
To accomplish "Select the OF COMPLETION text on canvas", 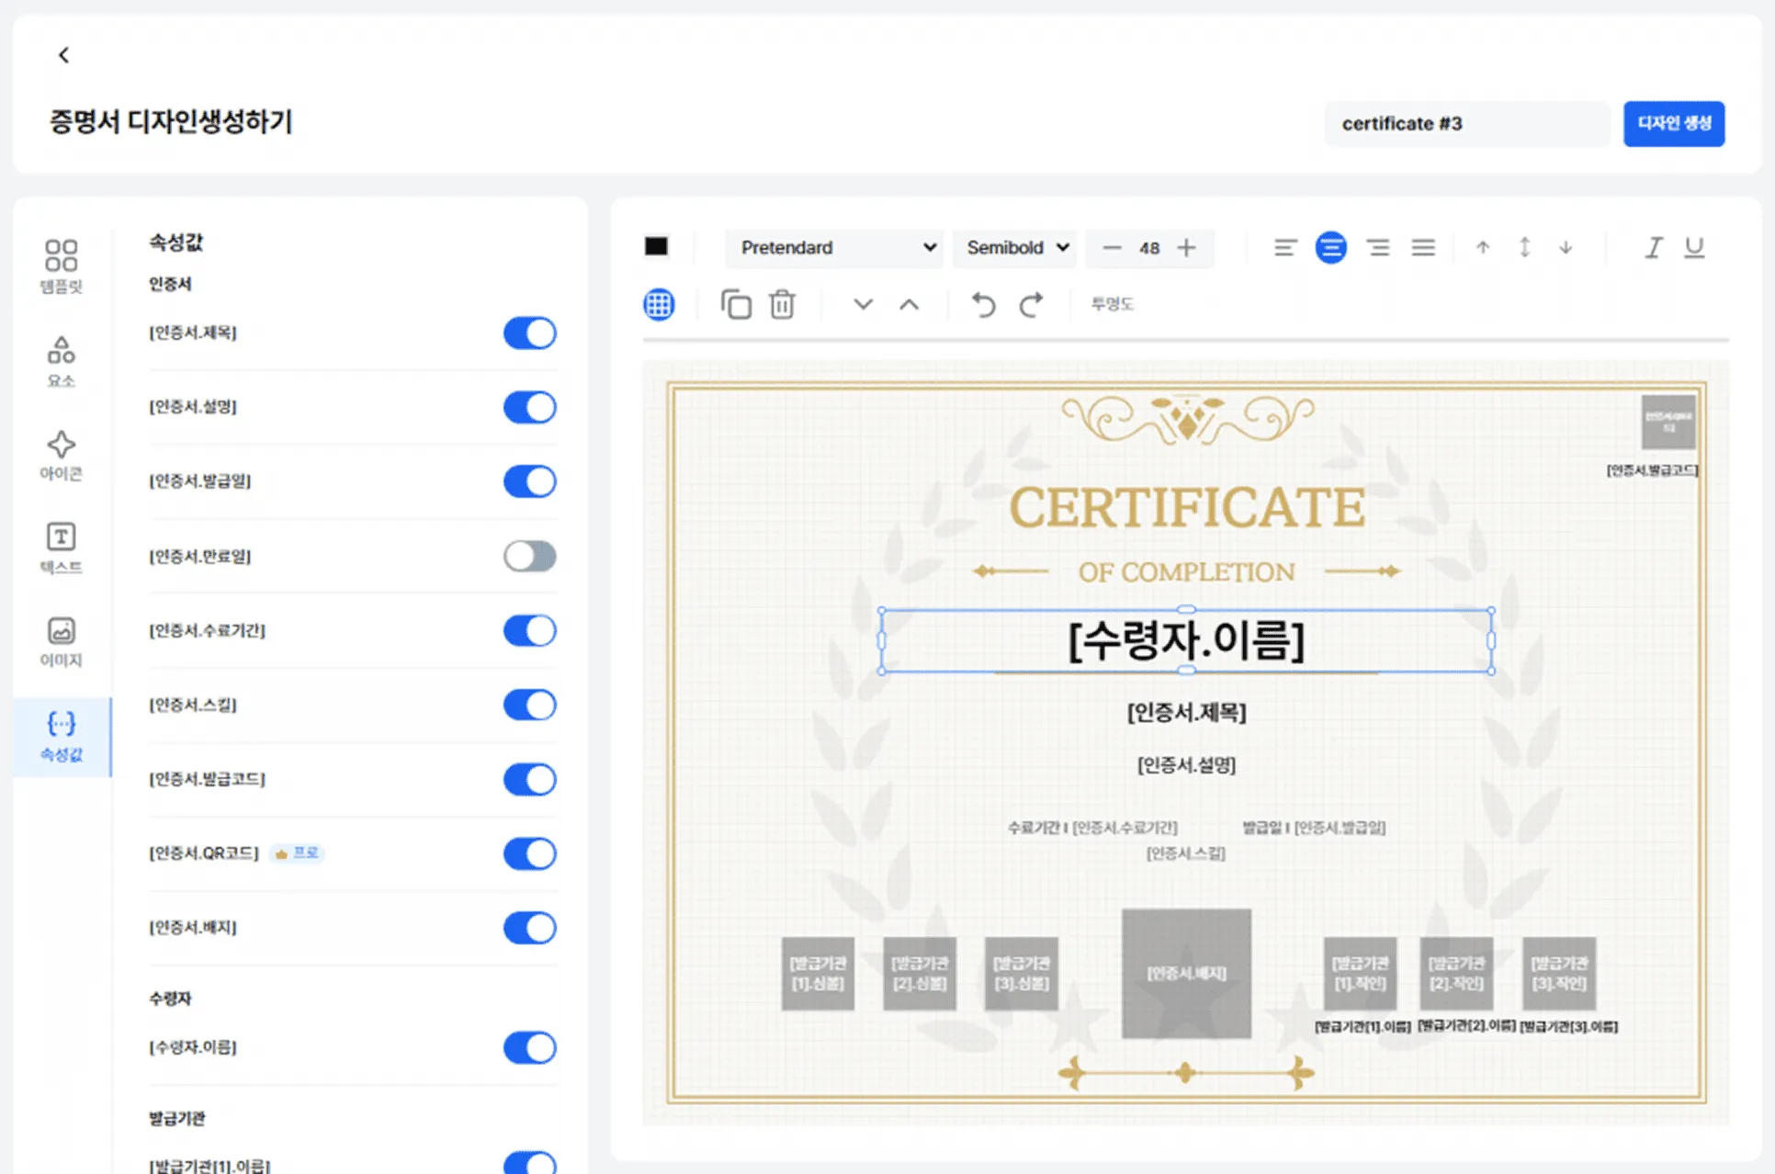I will click(1186, 571).
